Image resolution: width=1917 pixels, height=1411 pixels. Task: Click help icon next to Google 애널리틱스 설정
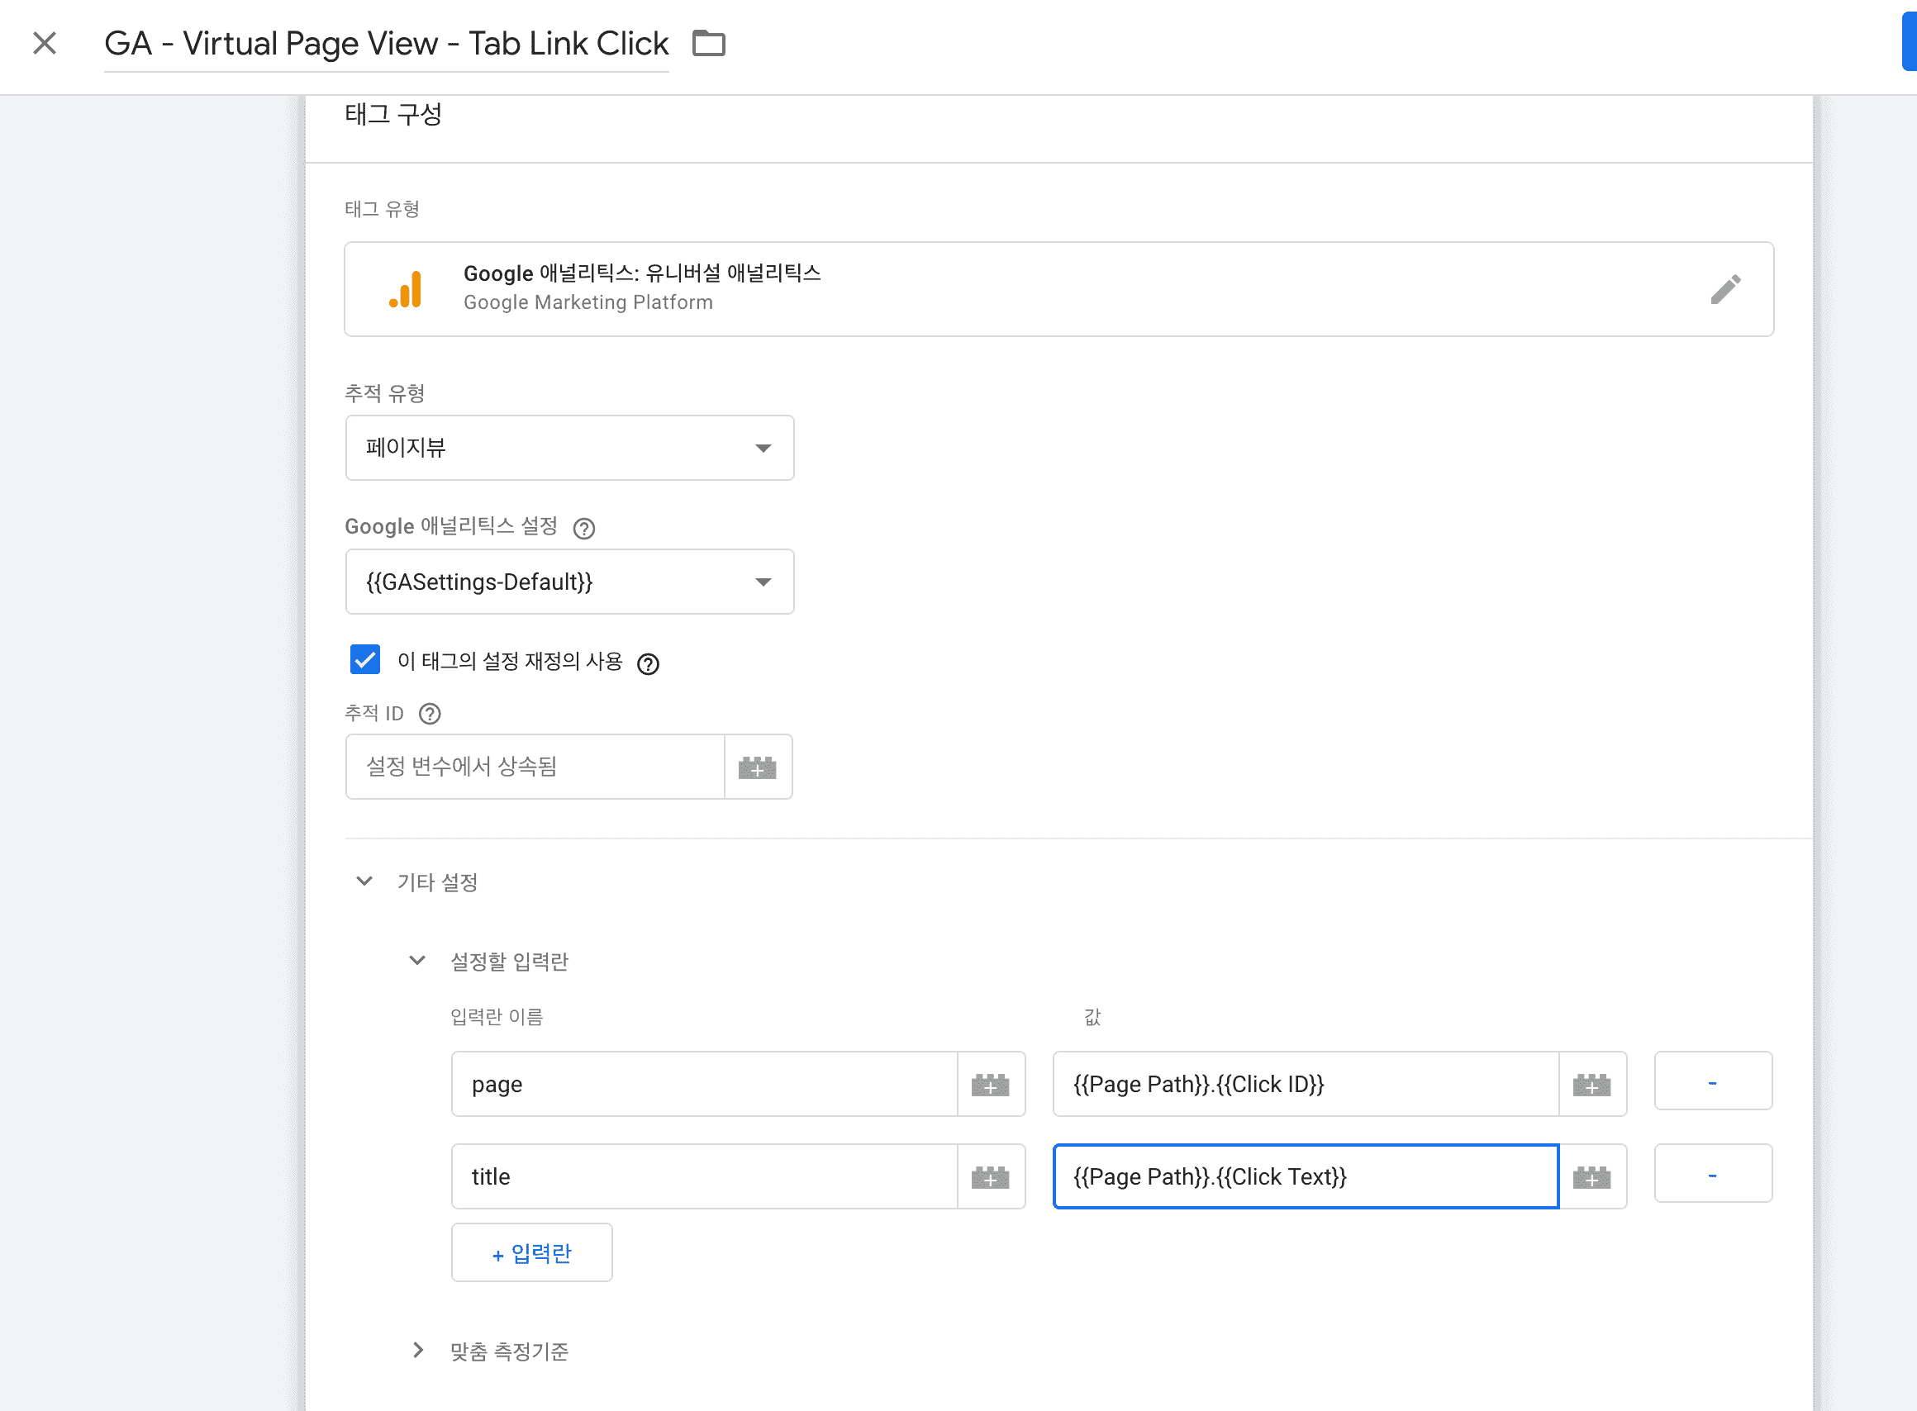pos(583,529)
